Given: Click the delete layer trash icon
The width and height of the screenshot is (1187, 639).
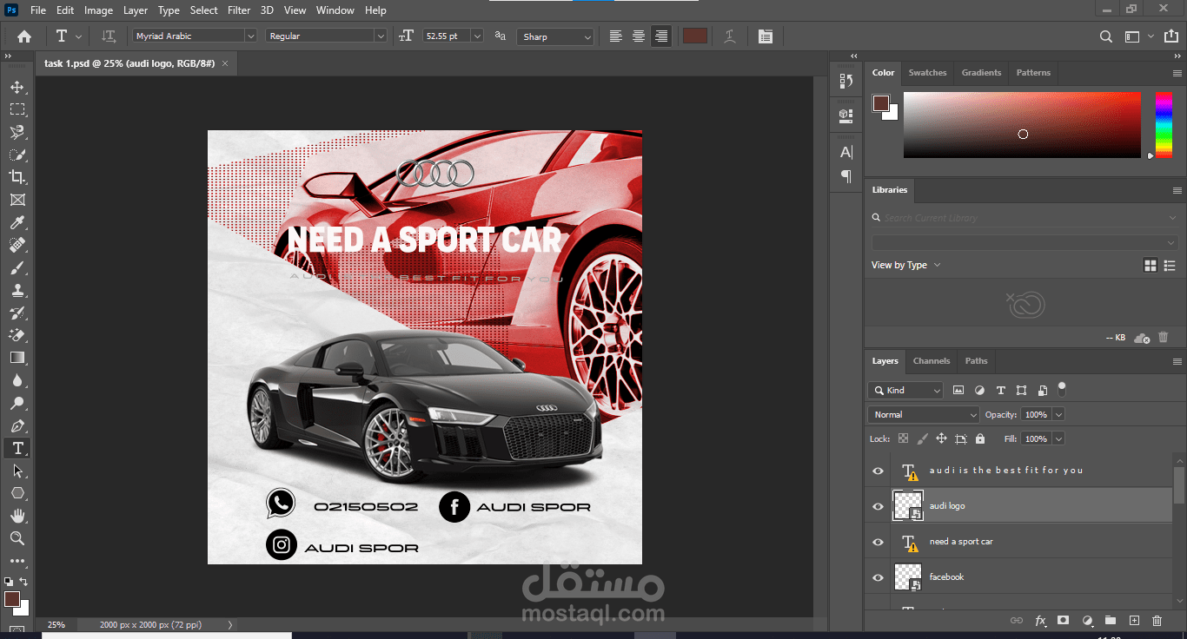Looking at the screenshot, I should tap(1157, 621).
